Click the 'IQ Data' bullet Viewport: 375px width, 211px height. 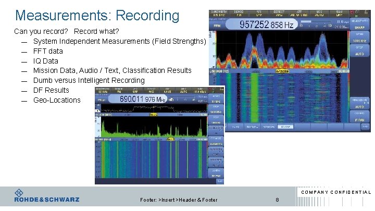(x=46, y=61)
